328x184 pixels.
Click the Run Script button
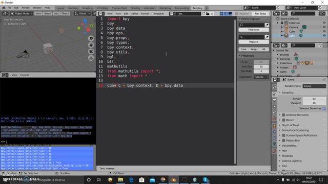[260, 14]
